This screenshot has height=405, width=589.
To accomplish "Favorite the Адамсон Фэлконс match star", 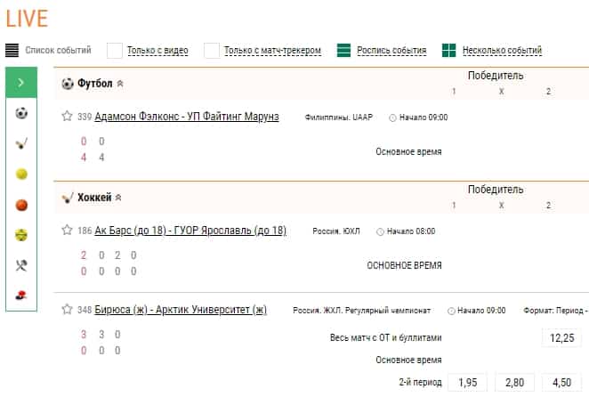I will (x=67, y=117).
